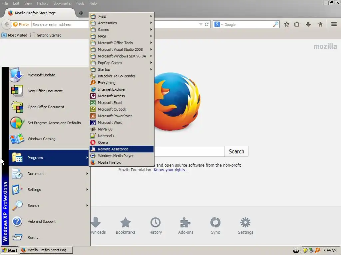Open Set Program Access and Defaults
The height and width of the screenshot is (255, 341).
49,123
